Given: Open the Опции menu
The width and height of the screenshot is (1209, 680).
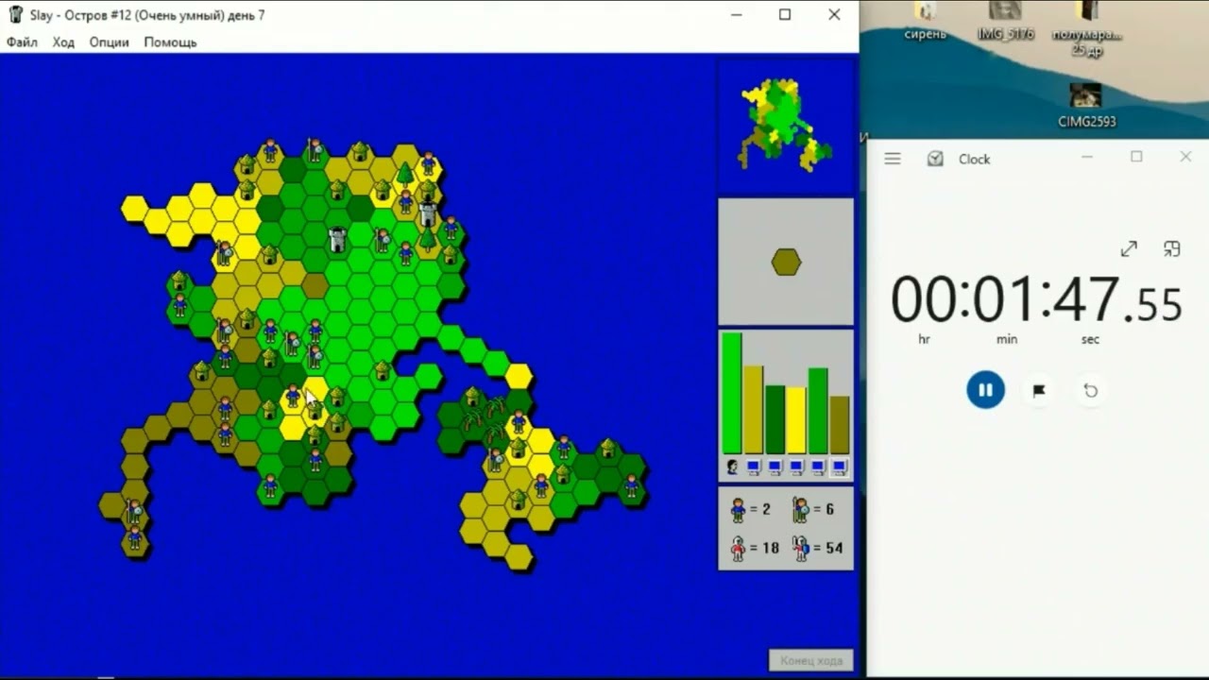Looking at the screenshot, I should 109,42.
